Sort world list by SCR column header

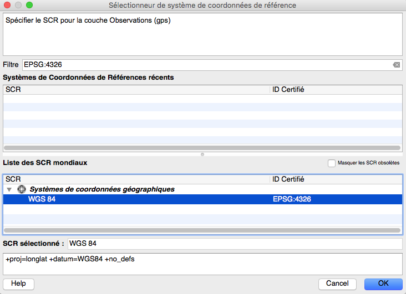coord(136,179)
